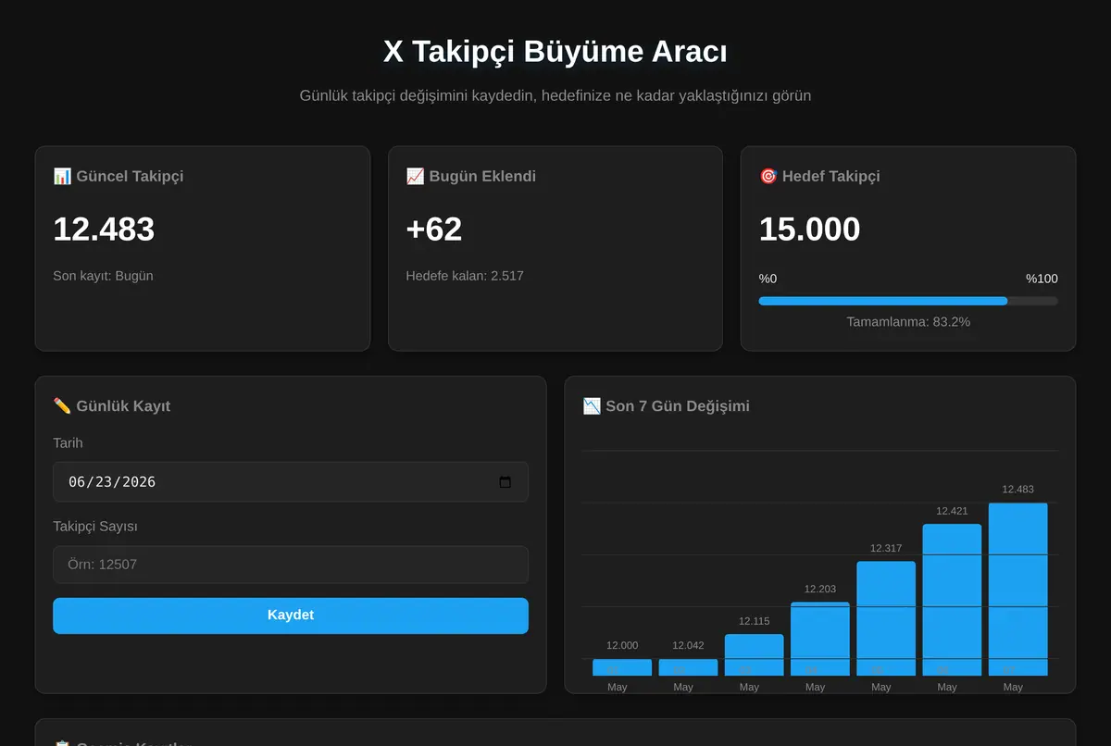
Task: Click the falling chart emoji beside Son 7 Gün Değişimi
Action: pyautogui.click(x=592, y=405)
